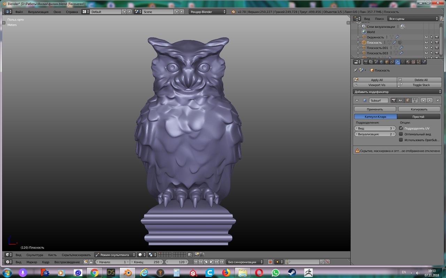Move Subsurf modifier up in stack
Viewport: 446px width, 278px height.
pyautogui.click(x=423, y=100)
